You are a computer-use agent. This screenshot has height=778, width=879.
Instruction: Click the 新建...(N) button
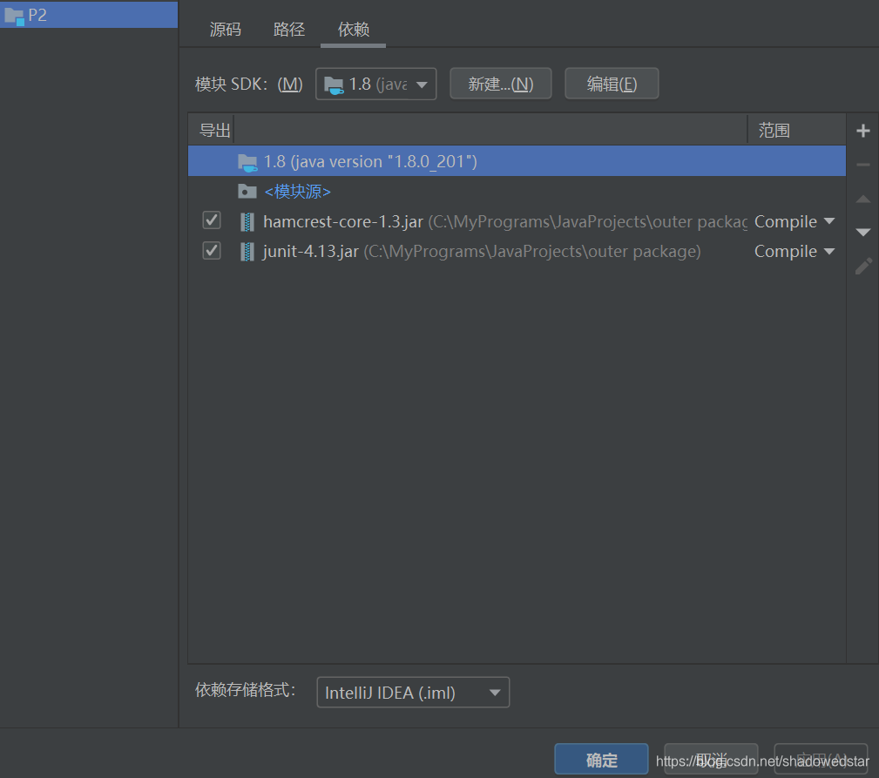[x=501, y=84]
